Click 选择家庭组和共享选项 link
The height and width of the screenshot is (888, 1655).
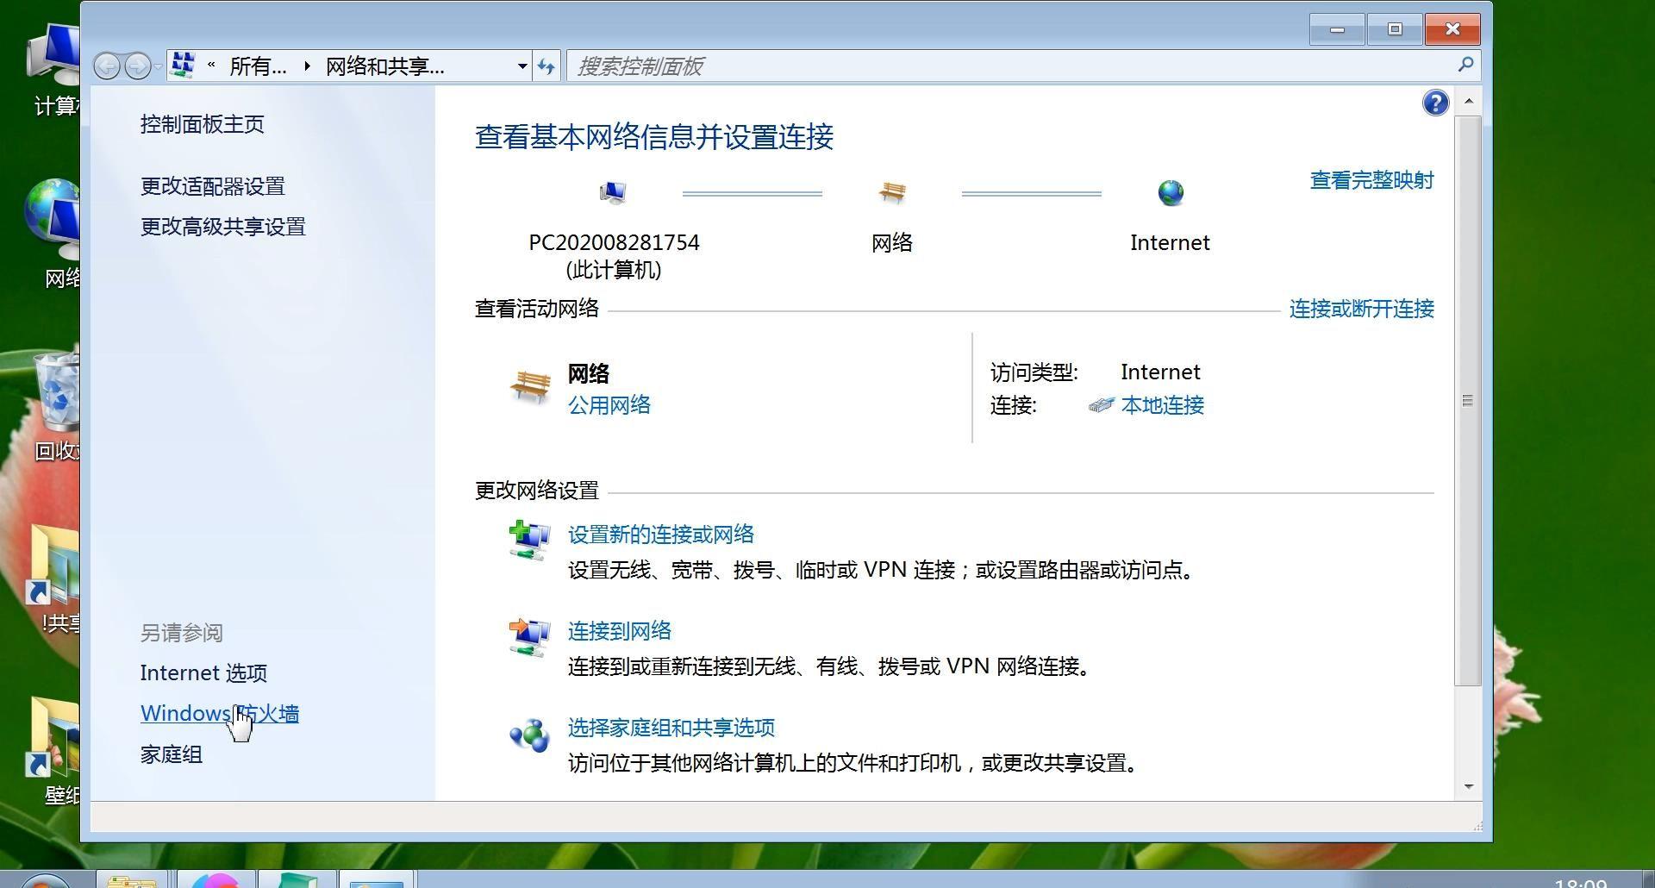point(671,728)
